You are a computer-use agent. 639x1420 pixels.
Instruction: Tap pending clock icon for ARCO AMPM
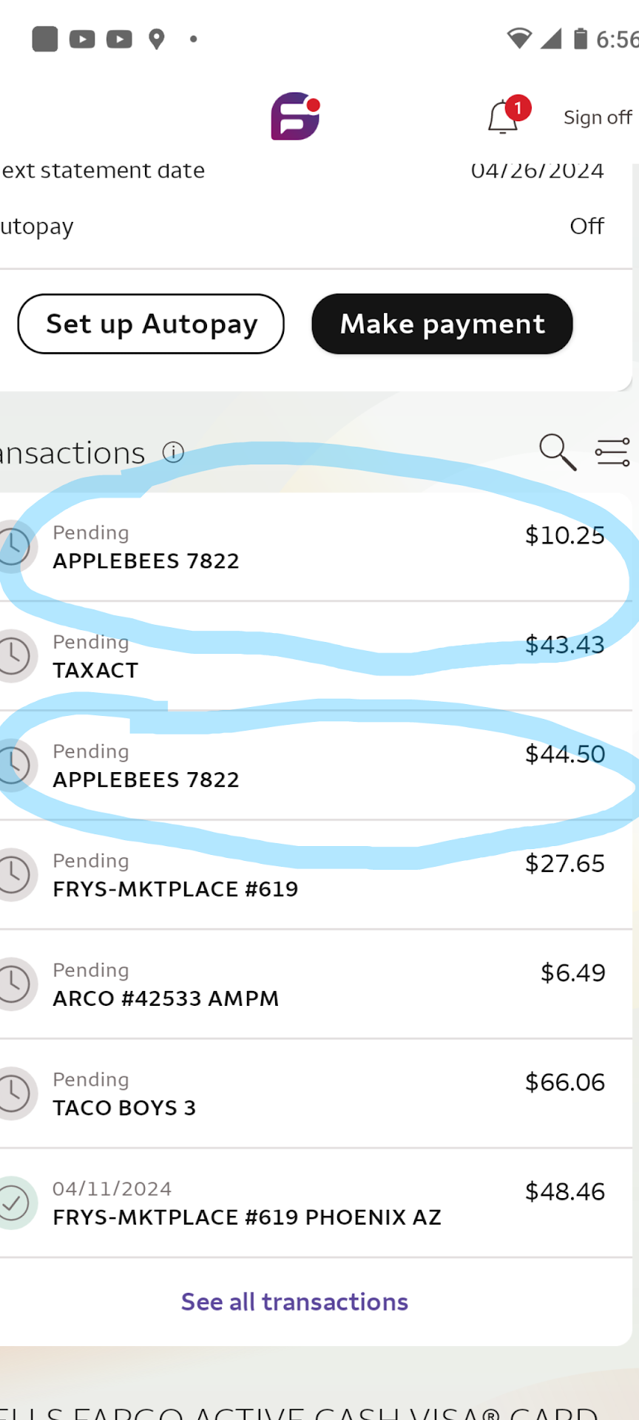15,984
